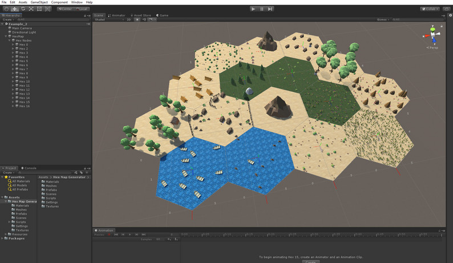The image size is (453, 263).
Task: Select the Rotate tool in the toolbar
Action: 23,9
